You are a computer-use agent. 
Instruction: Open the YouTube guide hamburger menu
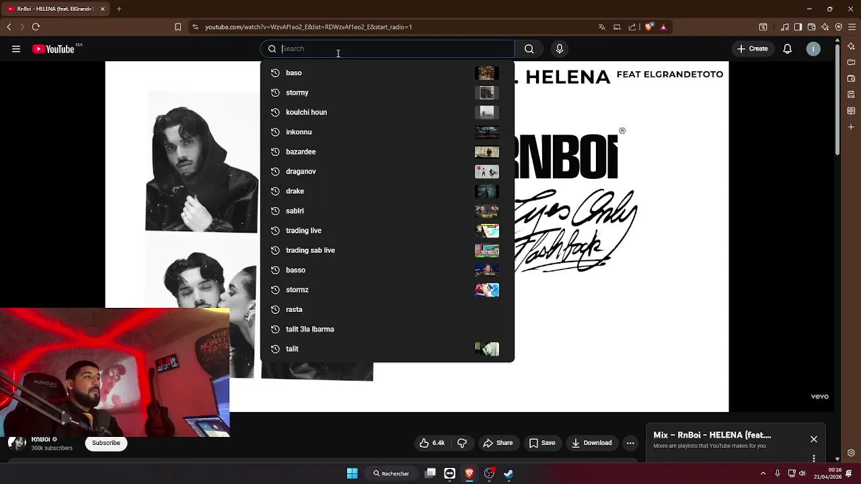(x=16, y=48)
